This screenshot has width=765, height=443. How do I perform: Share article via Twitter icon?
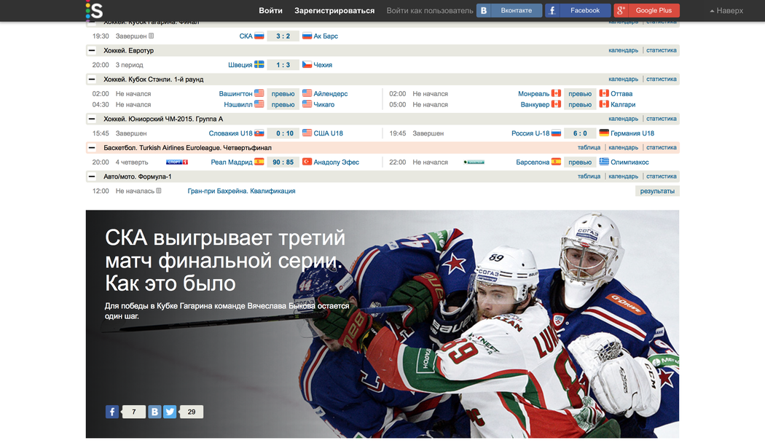tap(170, 412)
